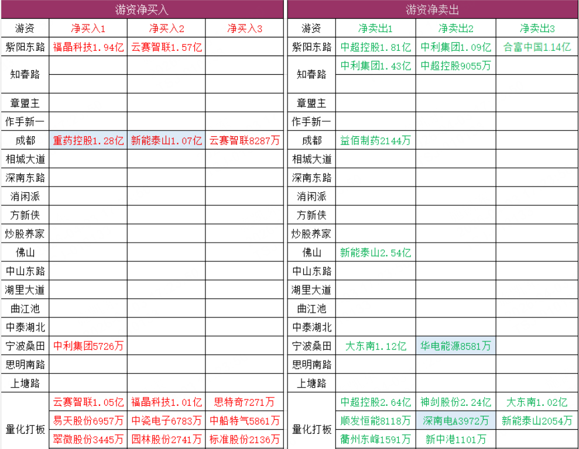This screenshot has width=579, height=449.
Task: Select the 净卖出2 column header
Action: point(455,29)
